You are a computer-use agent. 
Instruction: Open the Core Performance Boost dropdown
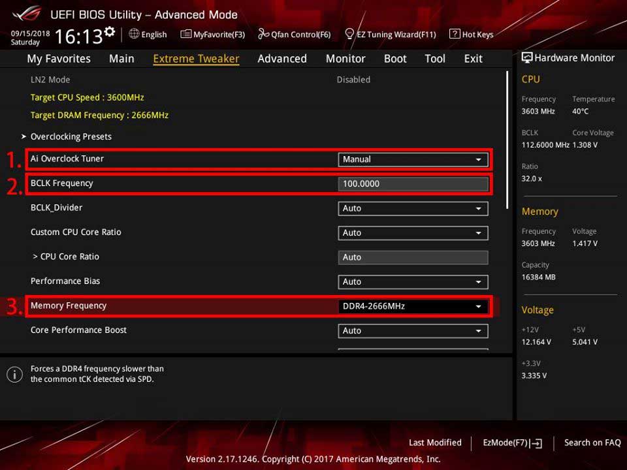click(x=413, y=331)
